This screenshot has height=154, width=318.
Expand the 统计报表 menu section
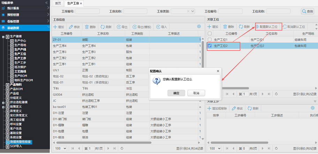[x=25, y=8]
